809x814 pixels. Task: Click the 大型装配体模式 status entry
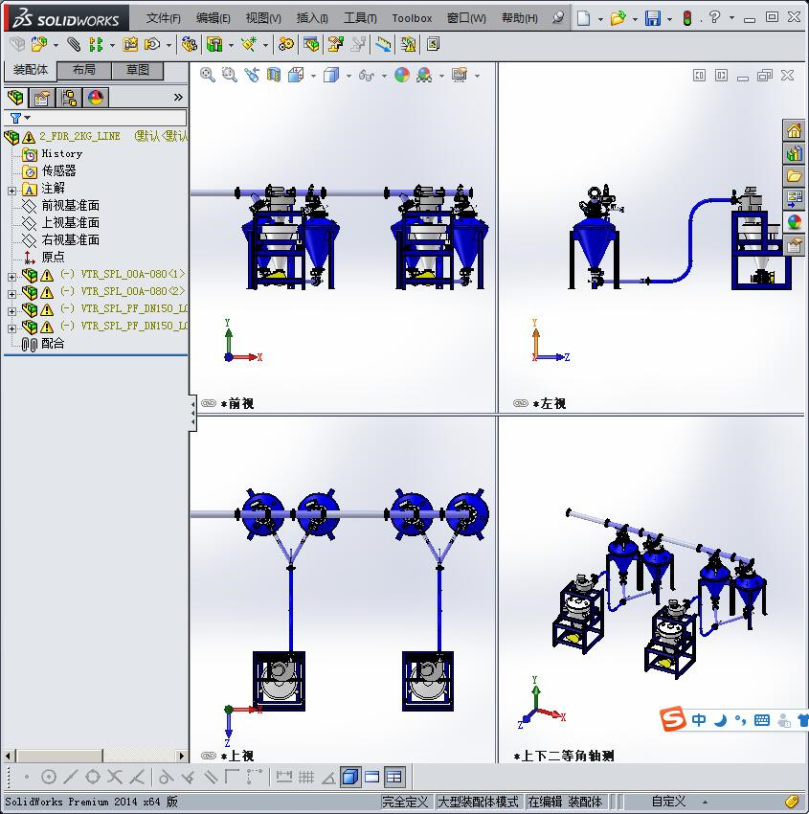click(x=478, y=802)
